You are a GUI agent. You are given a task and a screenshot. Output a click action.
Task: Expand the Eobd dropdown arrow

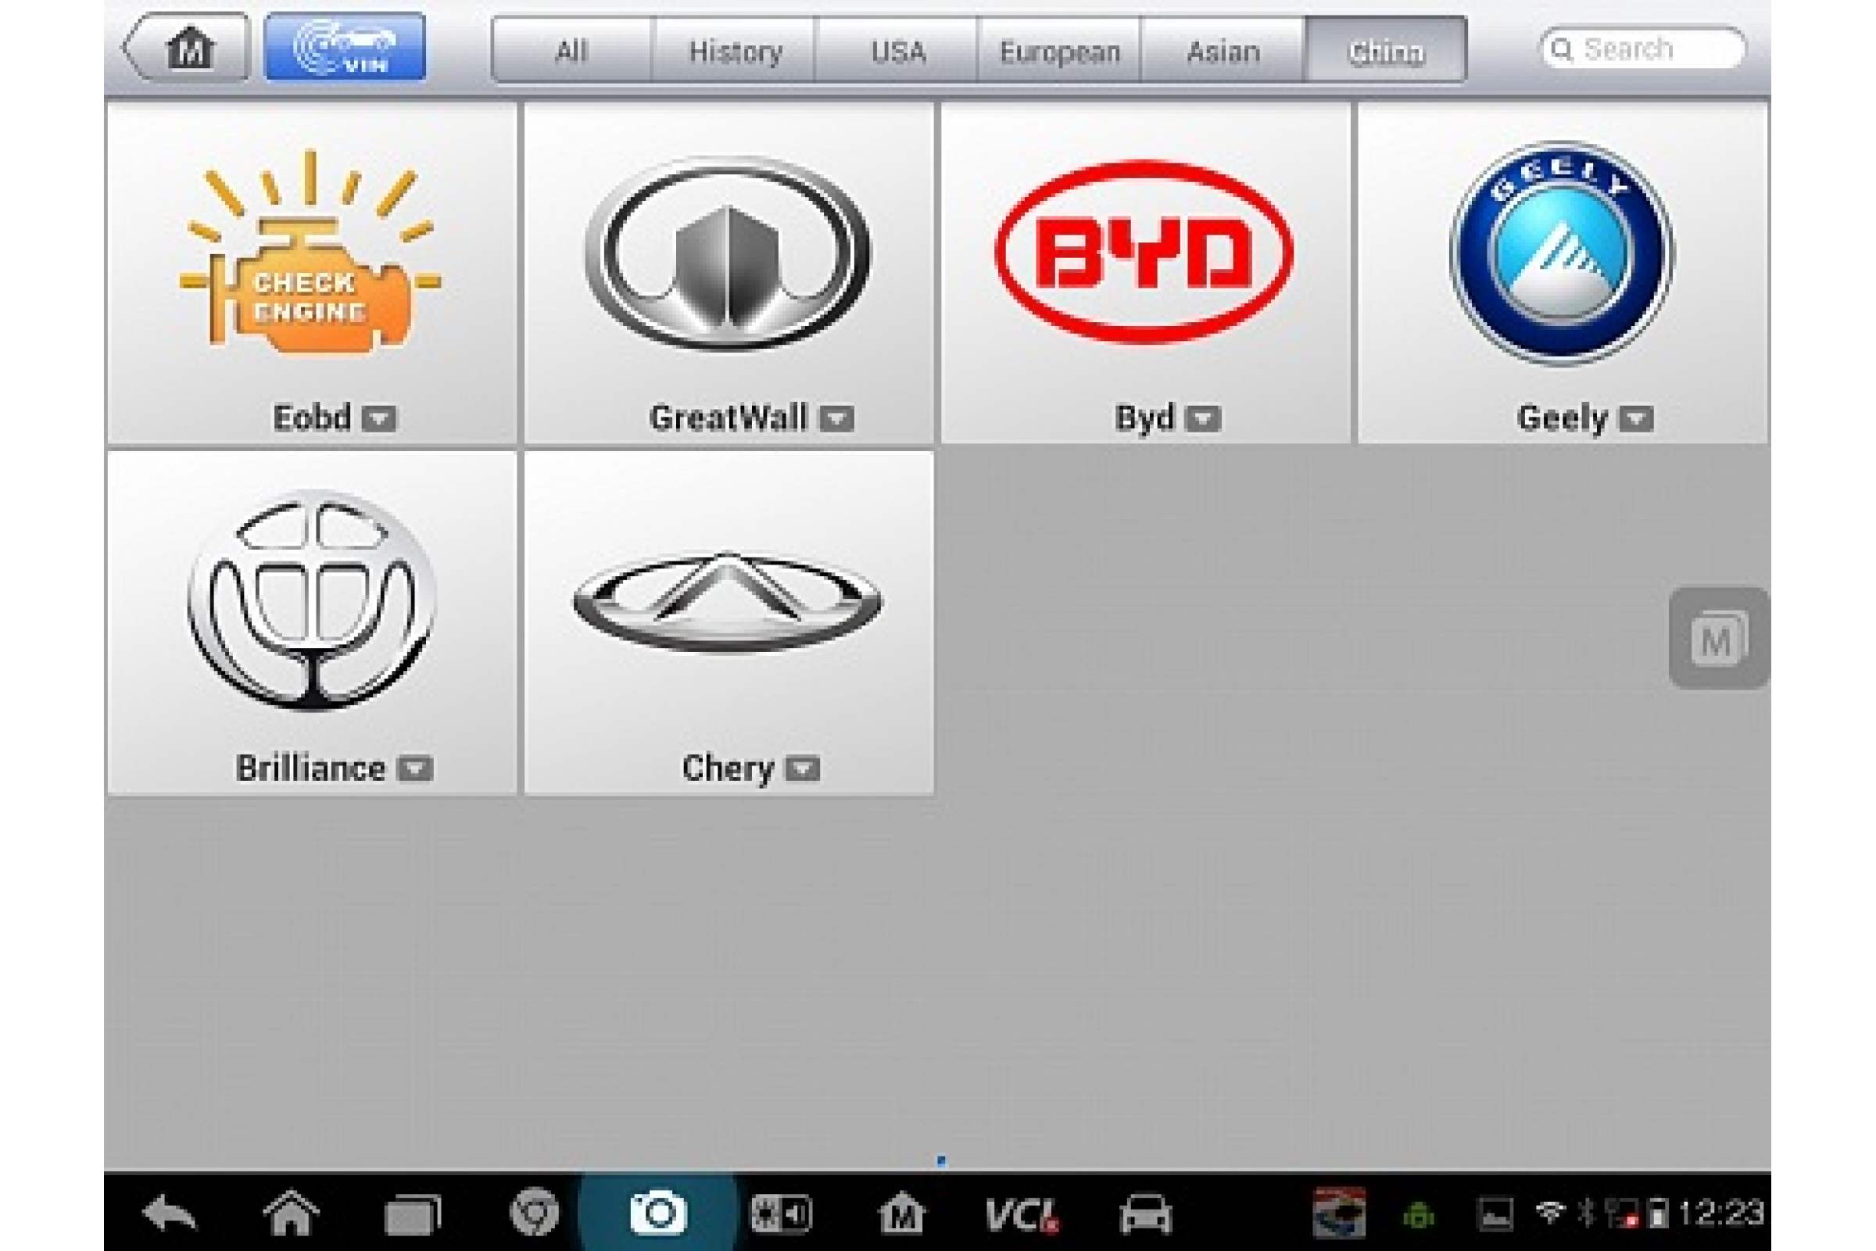(379, 418)
